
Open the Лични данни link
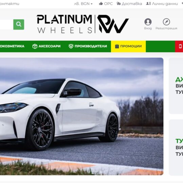click(x=162, y=4)
